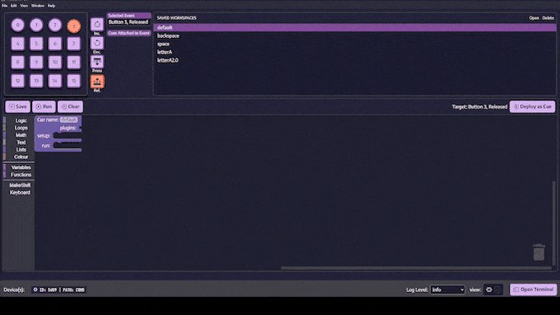Select button 11 on the device grid

(x=74, y=62)
